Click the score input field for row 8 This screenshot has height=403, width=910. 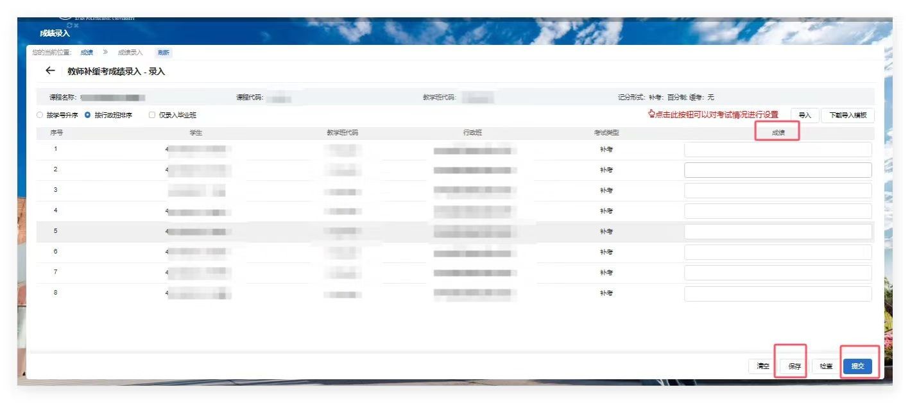(x=778, y=294)
